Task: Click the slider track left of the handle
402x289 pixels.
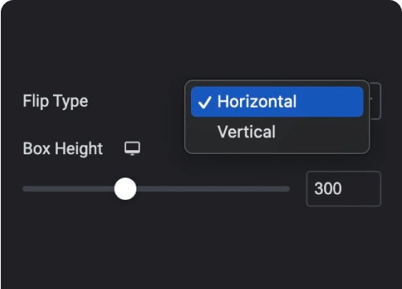Action: [x=68, y=189]
